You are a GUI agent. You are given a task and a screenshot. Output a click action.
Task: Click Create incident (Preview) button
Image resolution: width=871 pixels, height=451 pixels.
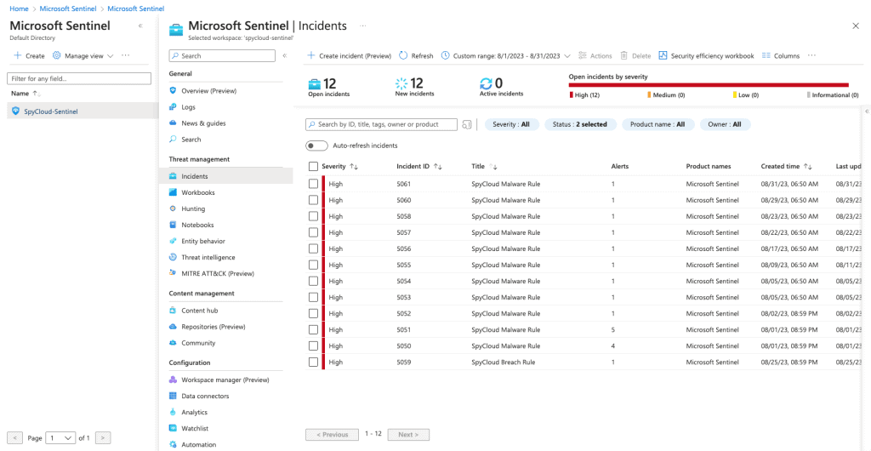pos(349,56)
